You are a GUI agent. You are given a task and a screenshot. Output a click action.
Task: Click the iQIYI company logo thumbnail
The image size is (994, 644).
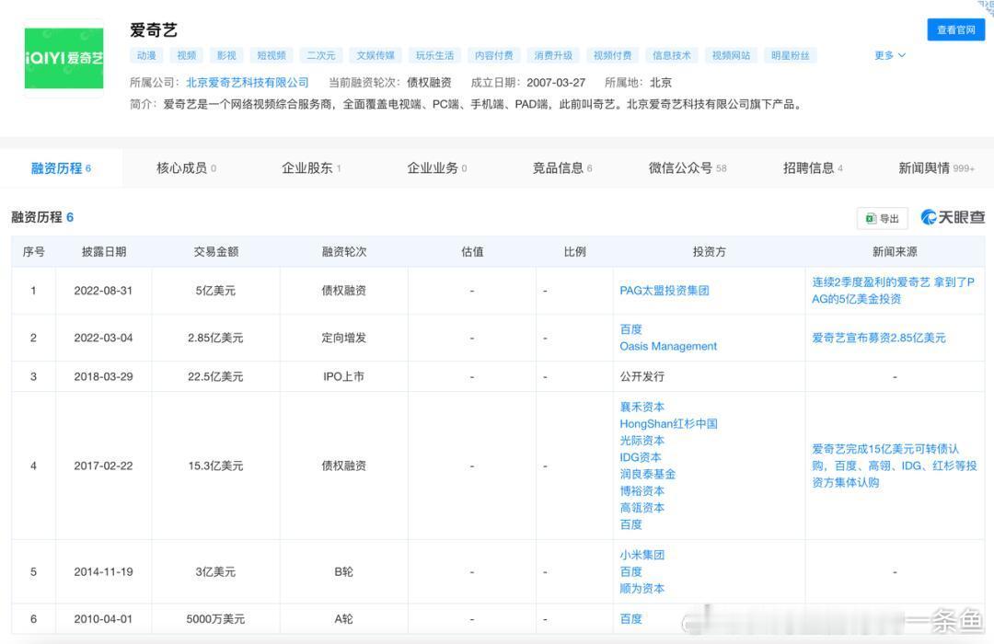[64, 58]
